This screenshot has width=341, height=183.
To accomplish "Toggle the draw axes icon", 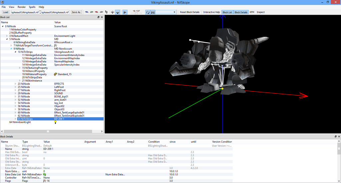I will click(x=113, y=12).
